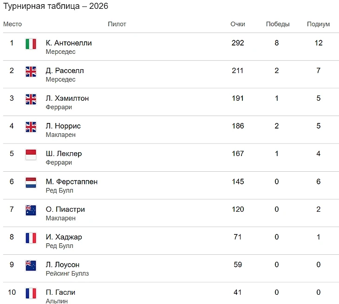This screenshot has height=304, width=339.
Task: Click the French flag beside И. Хаджар
Action: tap(31, 238)
